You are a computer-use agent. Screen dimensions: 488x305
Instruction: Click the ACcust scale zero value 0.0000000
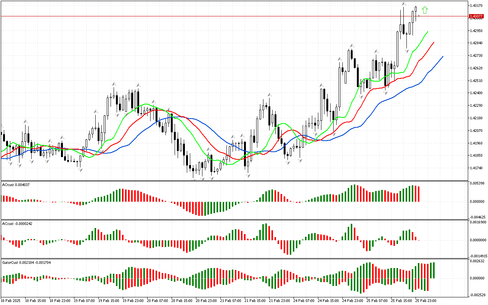[x=478, y=240]
